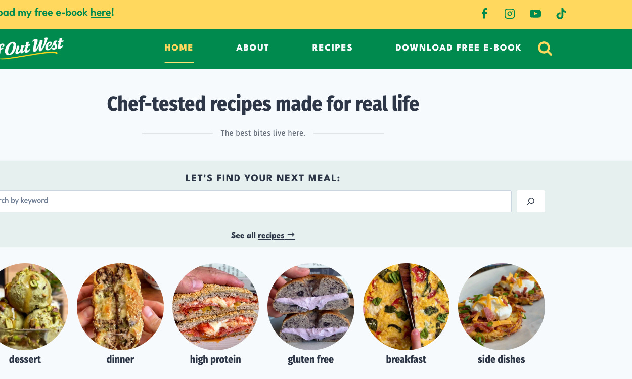Open the About menu item
The height and width of the screenshot is (379, 632).
pyautogui.click(x=253, y=48)
